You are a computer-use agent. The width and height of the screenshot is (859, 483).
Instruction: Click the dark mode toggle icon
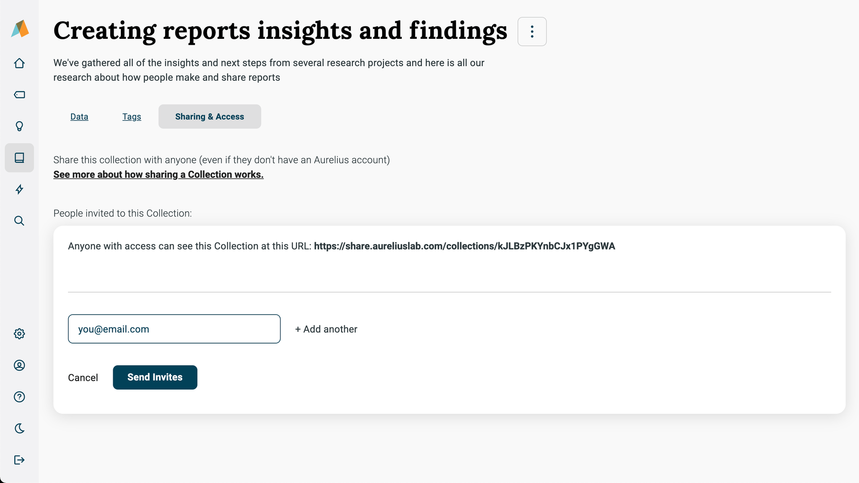tap(19, 429)
